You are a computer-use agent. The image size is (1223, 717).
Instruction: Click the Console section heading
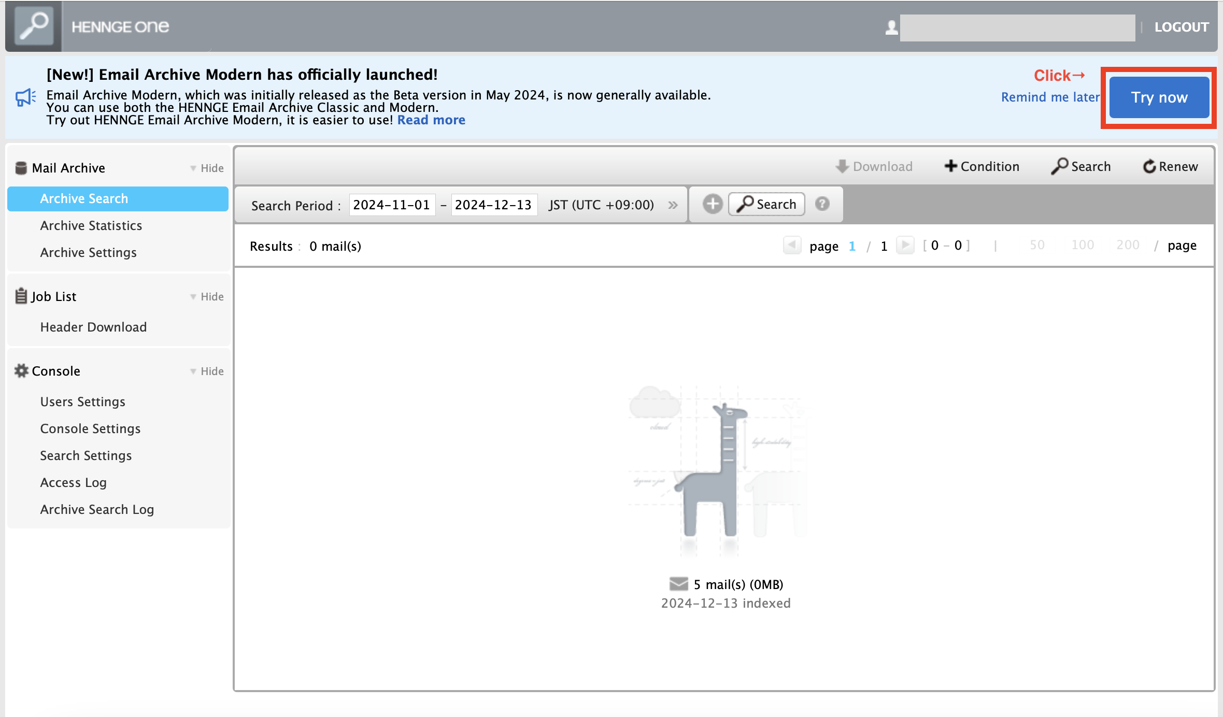56,371
